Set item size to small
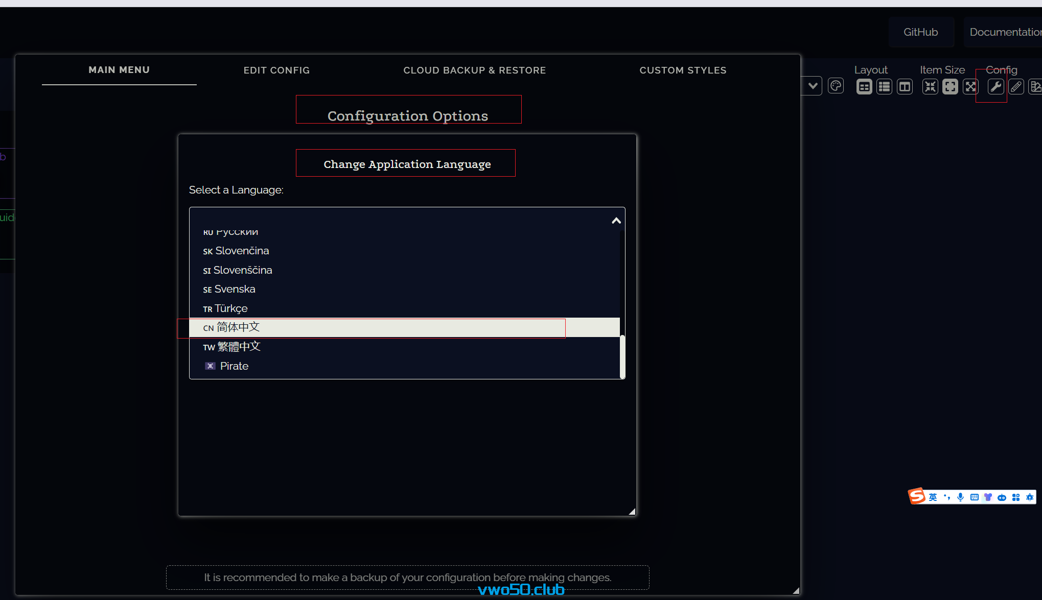The image size is (1042, 600). tap(930, 87)
